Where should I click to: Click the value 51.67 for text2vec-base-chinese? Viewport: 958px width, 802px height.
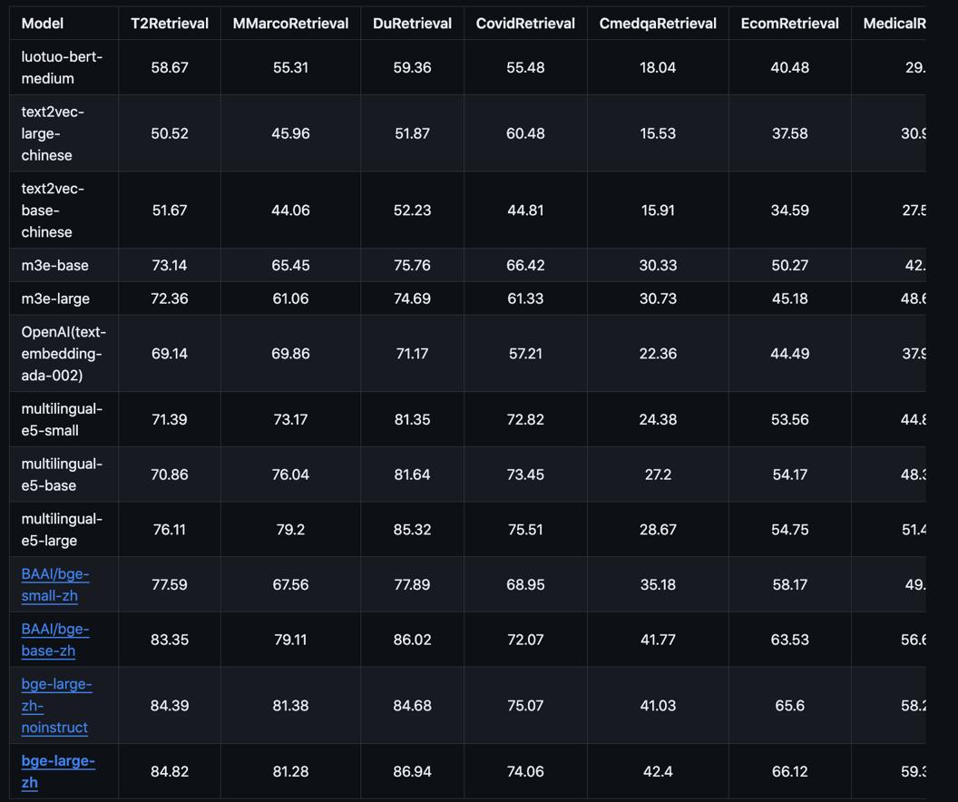pos(170,210)
